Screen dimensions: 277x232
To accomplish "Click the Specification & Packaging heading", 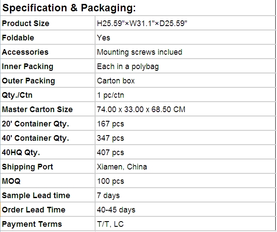I will click(x=69, y=8).
